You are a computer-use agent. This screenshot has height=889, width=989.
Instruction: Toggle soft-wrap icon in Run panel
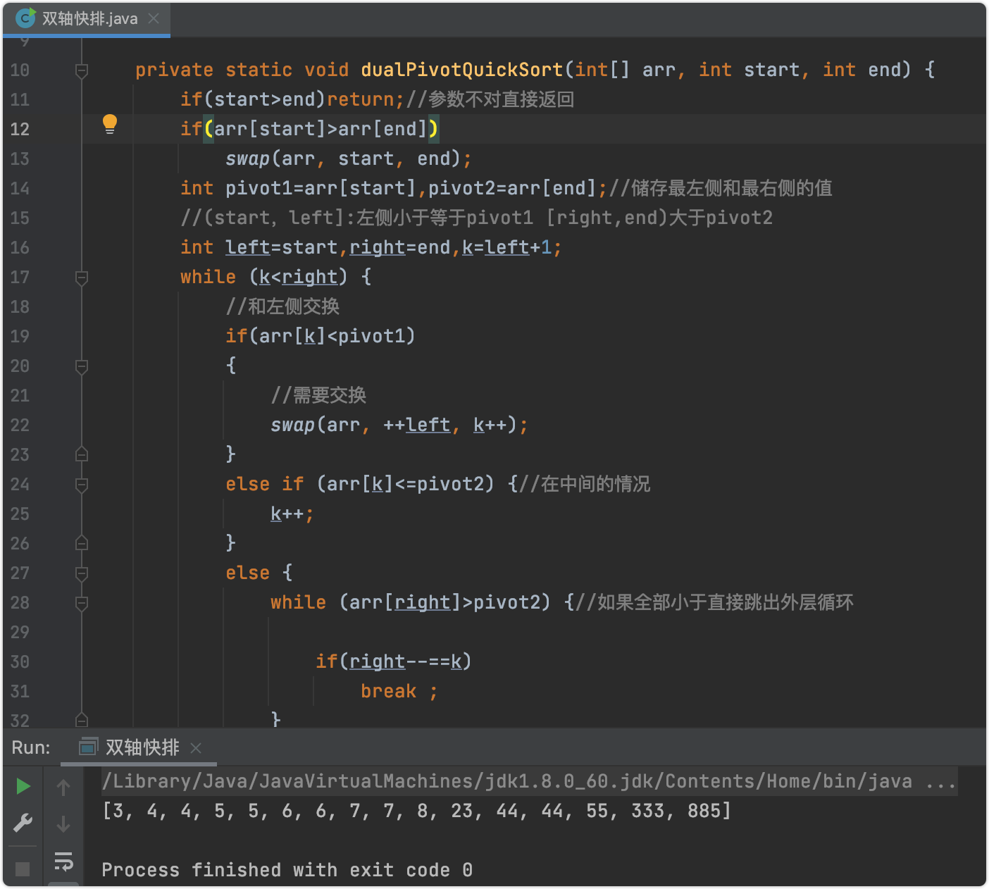[63, 861]
